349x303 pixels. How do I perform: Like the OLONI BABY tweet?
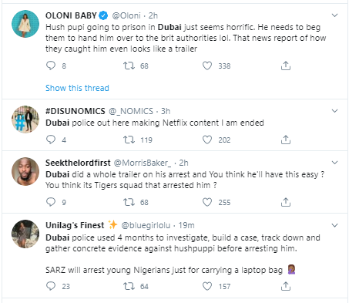207,66
